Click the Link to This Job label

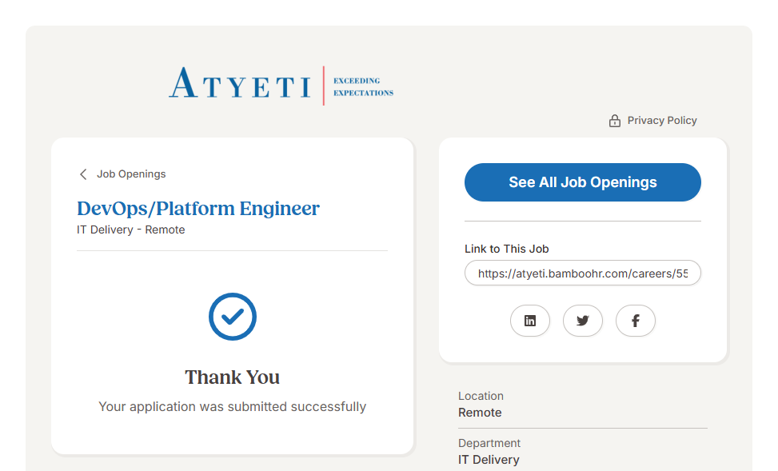click(x=507, y=249)
